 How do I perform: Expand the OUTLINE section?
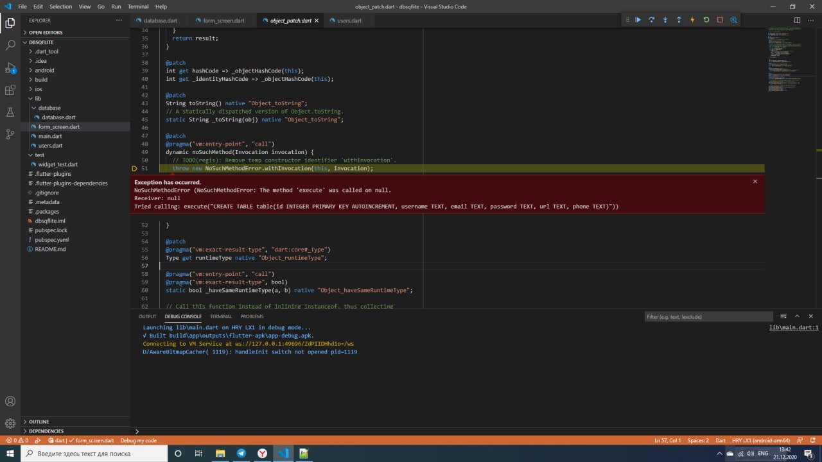[39, 422]
